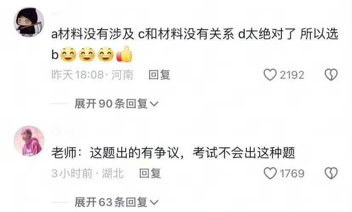Tap the 2192 like count
352x212 pixels.
pos(292,75)
